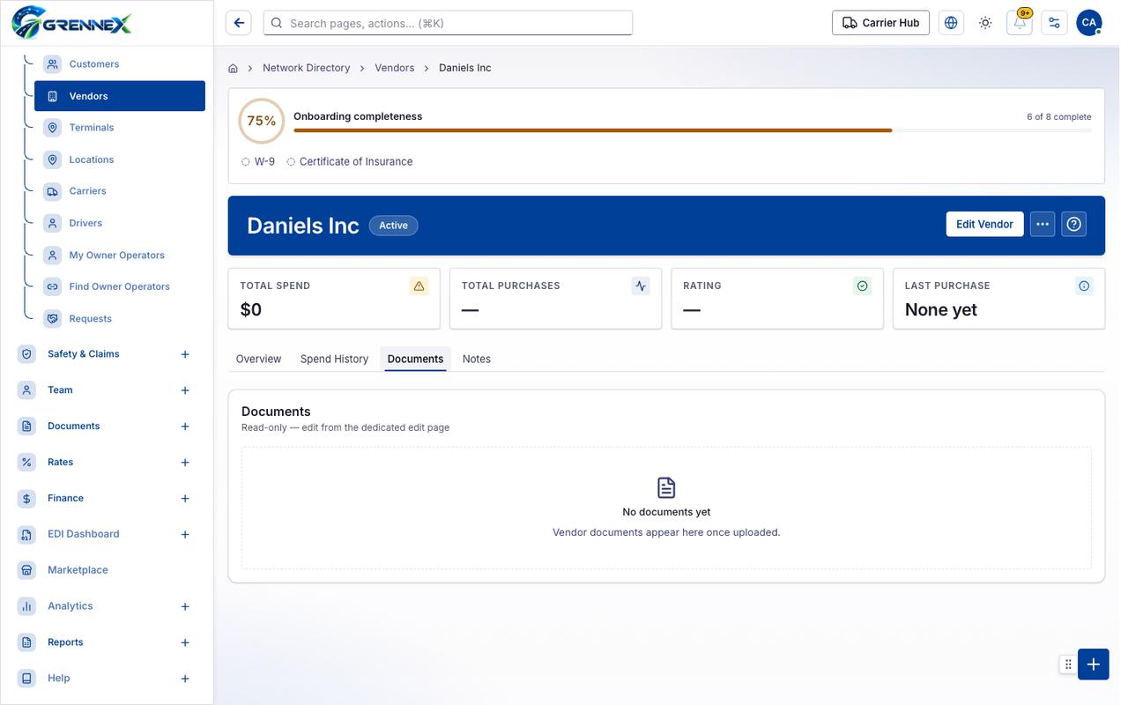Viewport: 1128px width, 705px height.
Task: Click the onboarding completeness progress bar
Action: point(692,130)
